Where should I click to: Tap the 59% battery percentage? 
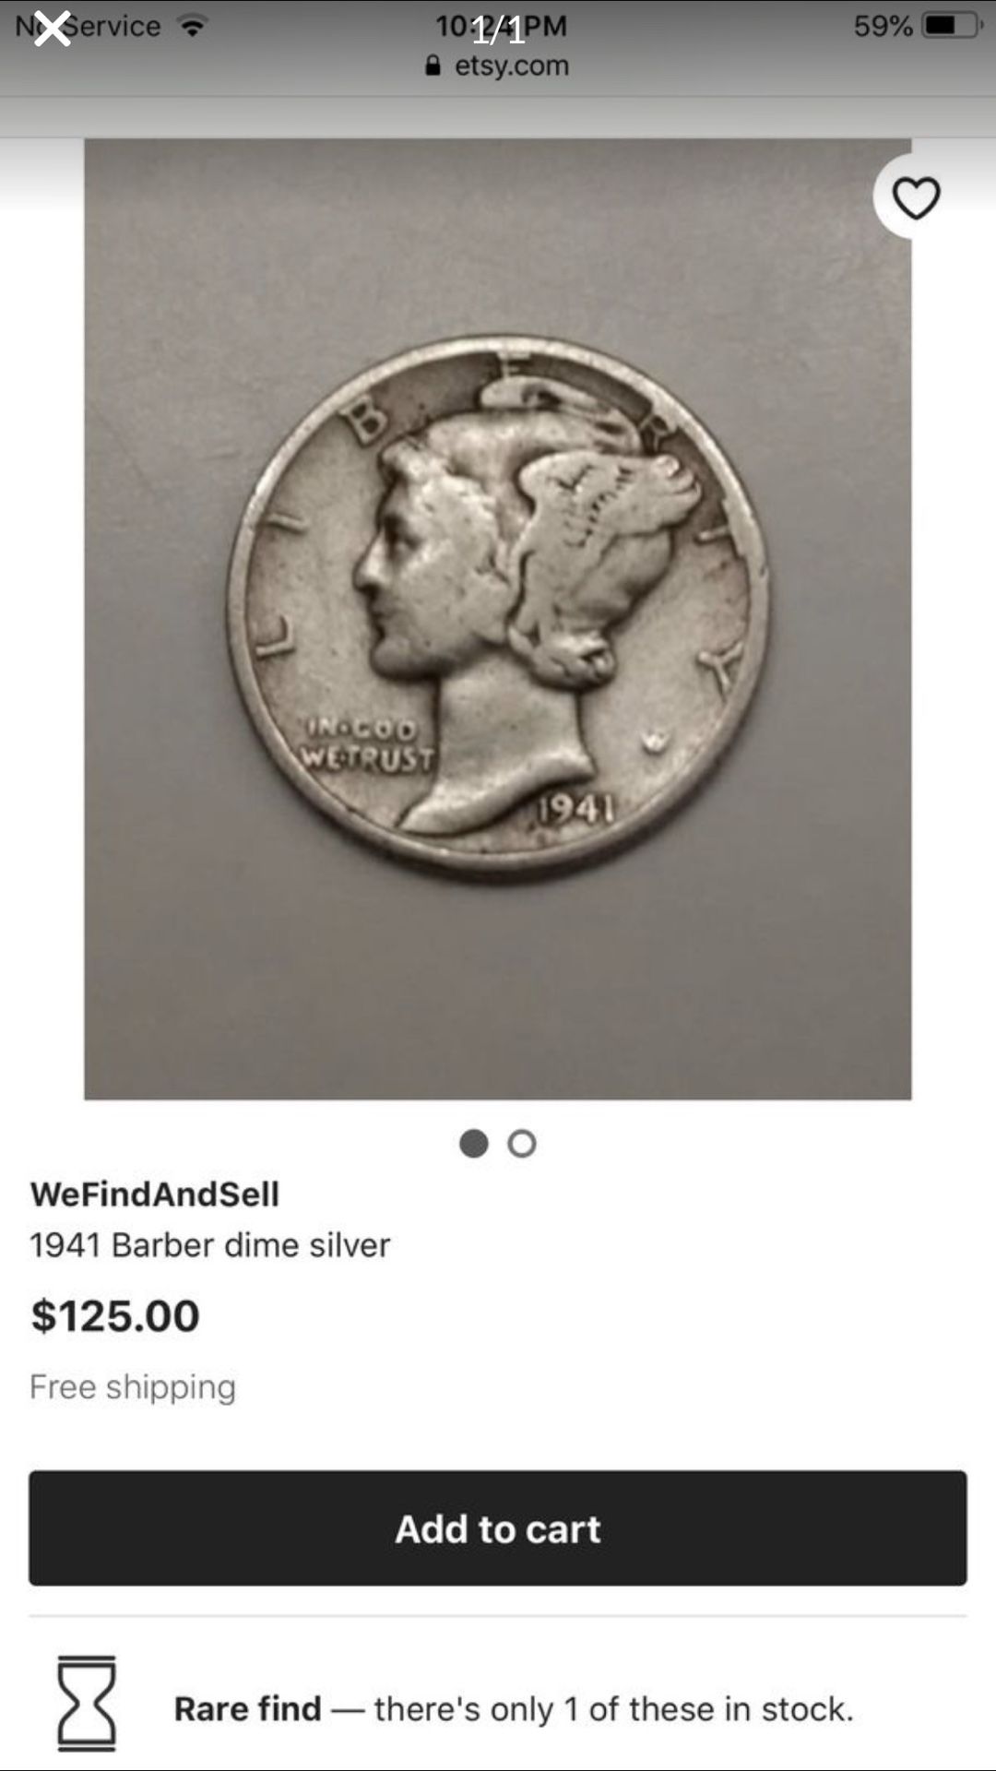[883, 26]
